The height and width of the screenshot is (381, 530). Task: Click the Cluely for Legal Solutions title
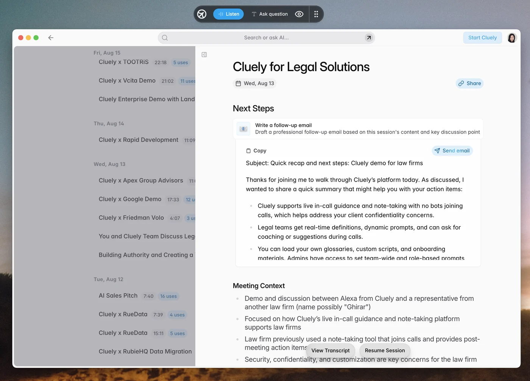pyautogui.click(x=301, y=67)
